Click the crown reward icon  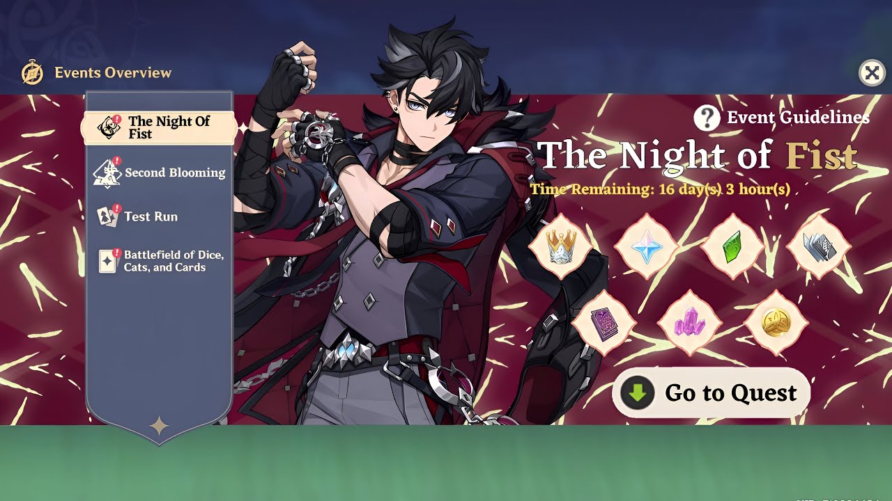pos(561,246)
